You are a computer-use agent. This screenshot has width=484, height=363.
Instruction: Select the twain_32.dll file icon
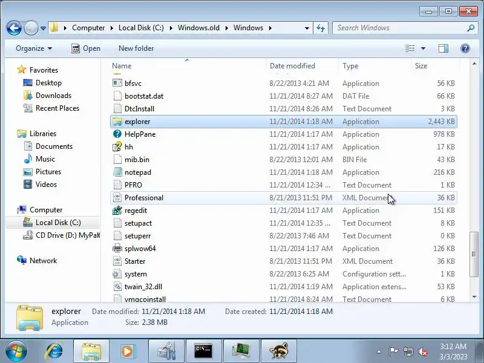tap(117, 286)
